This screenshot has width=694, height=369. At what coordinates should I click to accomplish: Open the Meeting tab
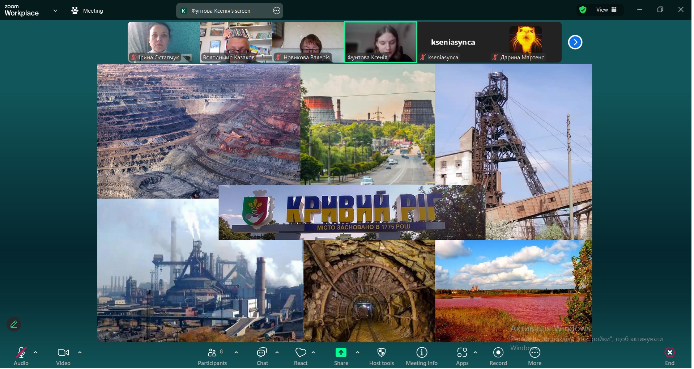[88, 11]
